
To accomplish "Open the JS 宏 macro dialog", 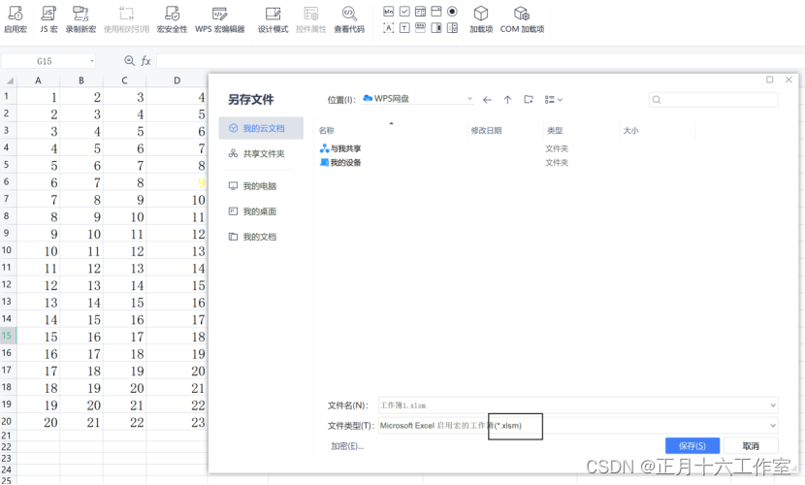I will 48,19.
